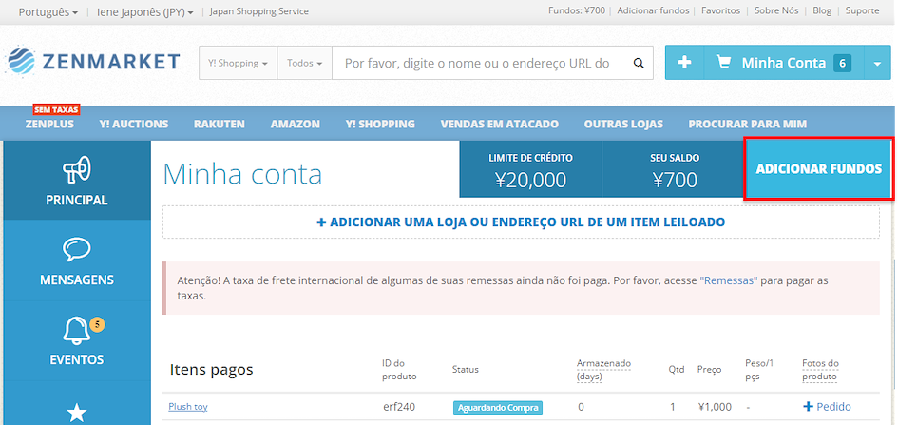This screenshot has width=898, height=425.
Task: Open Principal via the megaphone icon
Action: [77, 170]
